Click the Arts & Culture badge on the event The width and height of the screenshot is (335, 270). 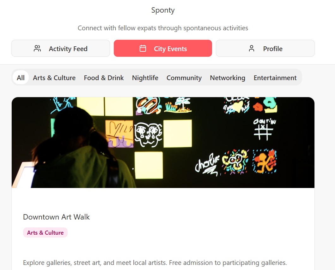point(45,232)
